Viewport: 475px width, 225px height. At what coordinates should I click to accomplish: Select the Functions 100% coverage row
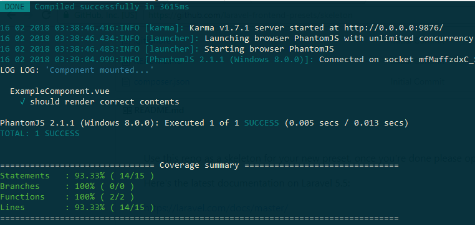[67, 197]
